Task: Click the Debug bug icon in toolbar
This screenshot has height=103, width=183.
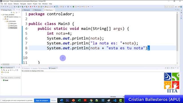Action: (15, 7)
